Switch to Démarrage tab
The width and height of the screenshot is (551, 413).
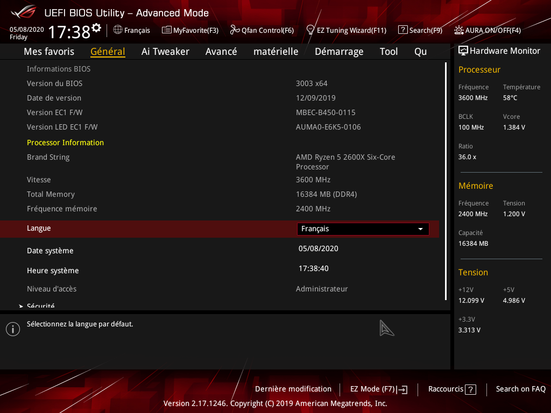(x=339, y=52)
